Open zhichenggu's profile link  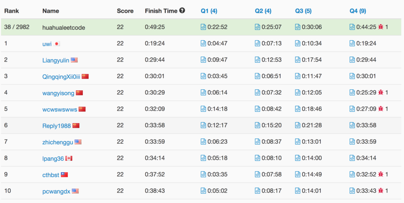tap(58, 142)
